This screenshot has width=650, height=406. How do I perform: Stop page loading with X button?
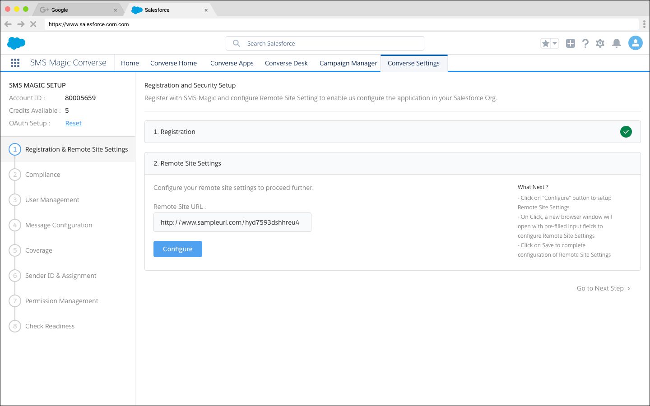tap(33, 24)
